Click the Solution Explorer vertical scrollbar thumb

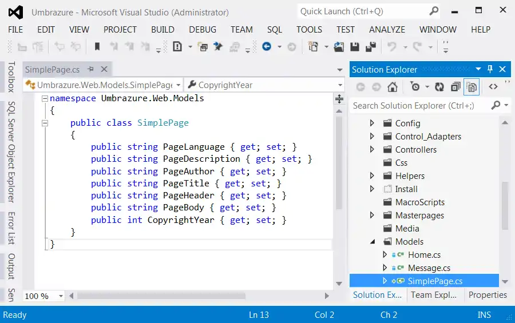(505, 205)
